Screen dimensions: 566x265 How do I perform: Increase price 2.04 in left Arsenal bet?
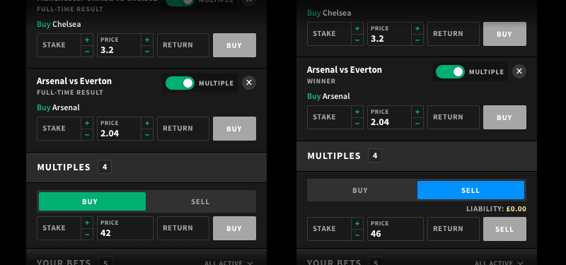point(147,123)
